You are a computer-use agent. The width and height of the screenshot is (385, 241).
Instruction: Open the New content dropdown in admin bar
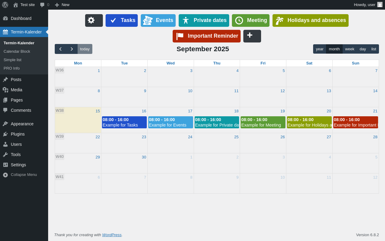(x=62, y=5)
